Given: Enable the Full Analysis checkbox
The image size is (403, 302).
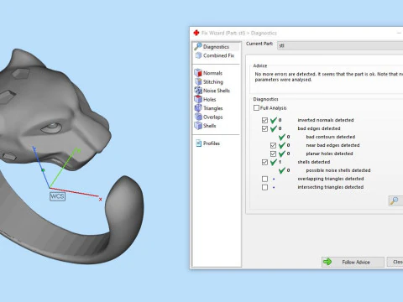Looking at the screenshot, I should 256,107.
